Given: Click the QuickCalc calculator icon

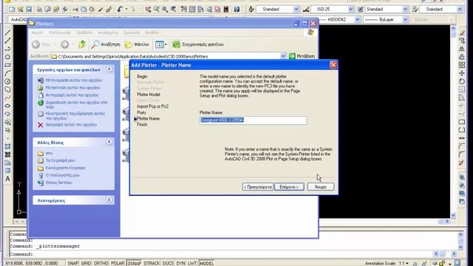Looking at the screenshot, I should pos(226,10).
